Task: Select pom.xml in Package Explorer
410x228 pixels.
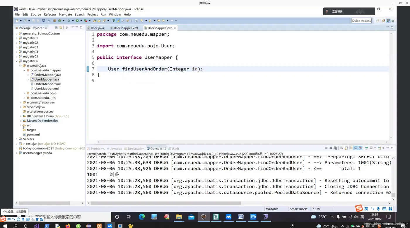Action: point(33,135)
